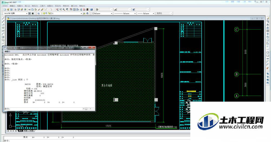Open 编辑(E) menu in text window
271x142 pixels.
tap(7, 51)
